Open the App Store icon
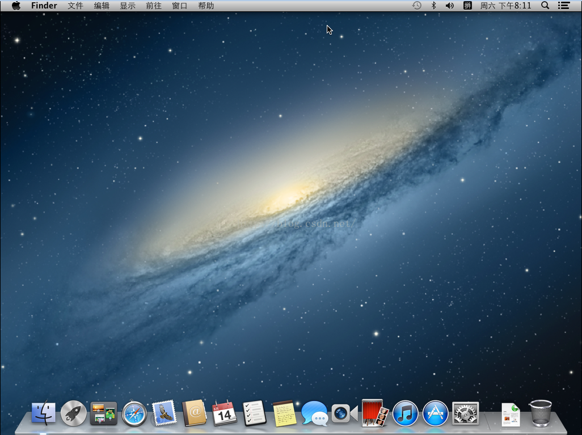This screenshot has width=582, height=435. 436,413
